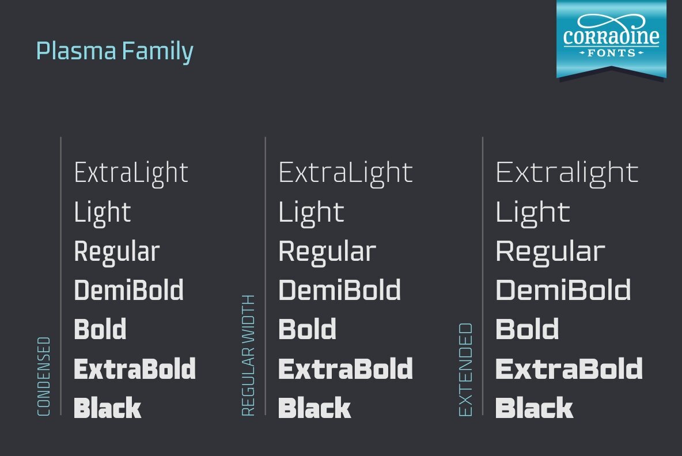
Task: Pick Bold in the Regular Width column
Action: click(307, 329)
